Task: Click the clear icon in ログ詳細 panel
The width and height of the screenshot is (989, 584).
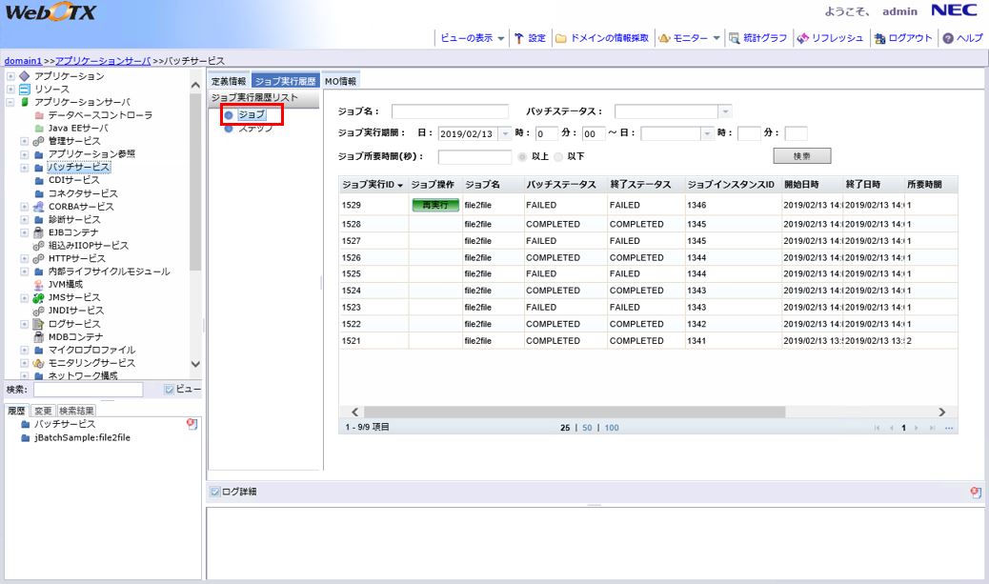Action: 975,493
